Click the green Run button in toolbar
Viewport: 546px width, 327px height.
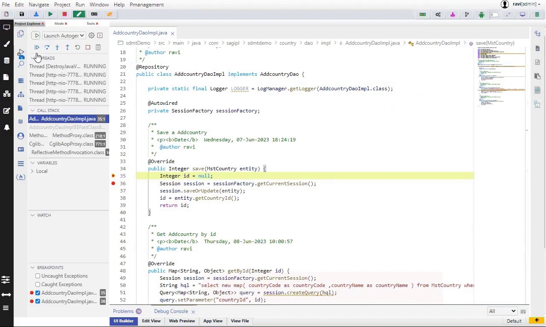pyautogui.click(x=50, y=14)
